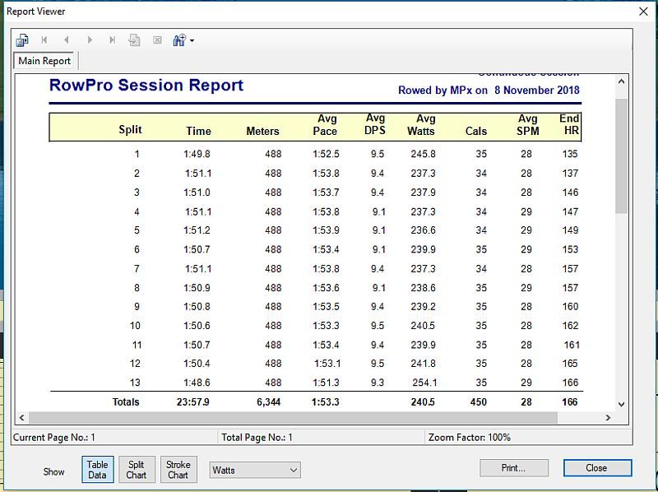The height and width of the screenshot is (492, 658).
Task: Click the 'Totals' row label
Action: pos(126,402)
